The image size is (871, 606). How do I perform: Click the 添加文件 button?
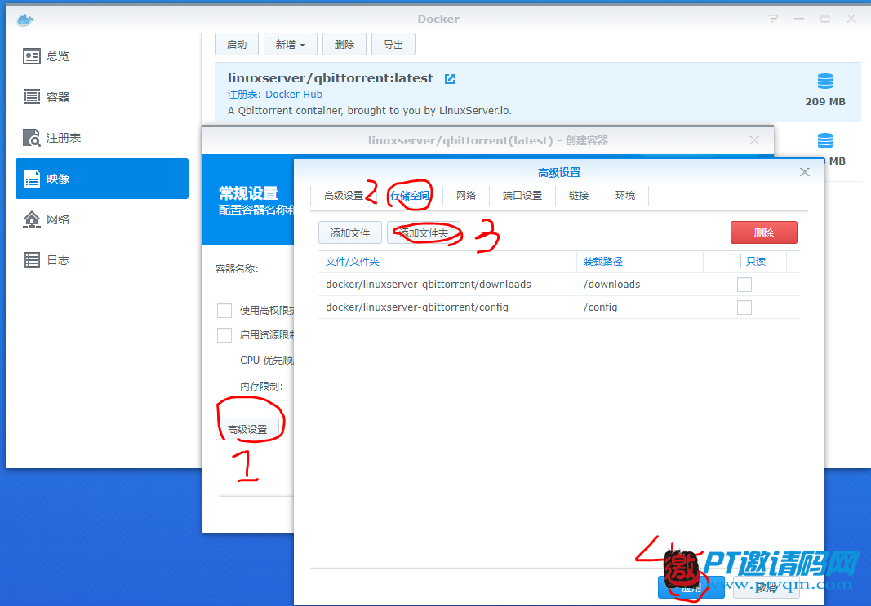pyautogui.click(x=350, y=232)
